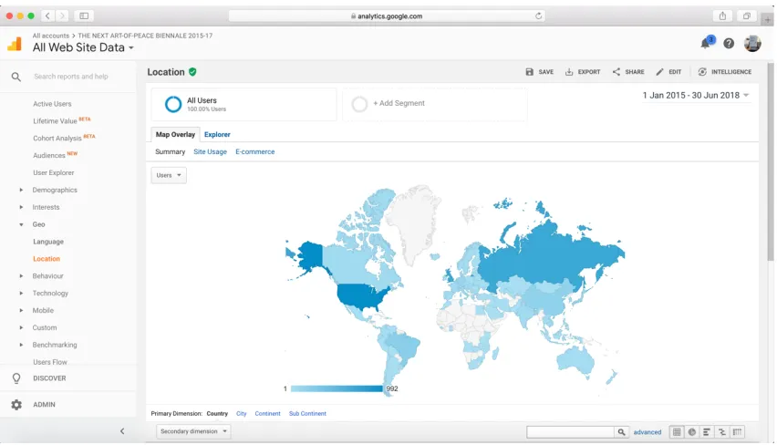Click the advanced filter link

tap(647, 432)
